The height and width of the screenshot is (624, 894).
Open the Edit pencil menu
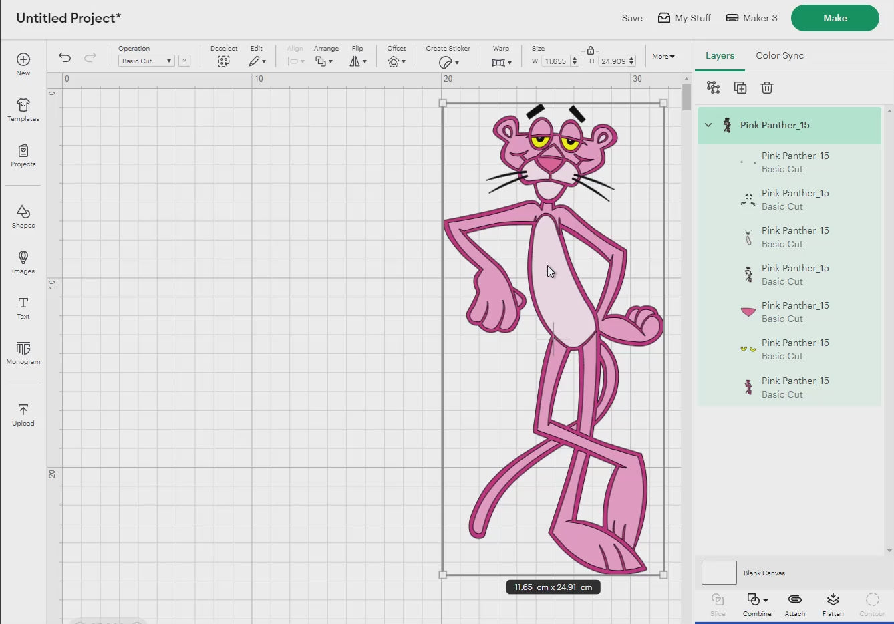click(257, 61)
